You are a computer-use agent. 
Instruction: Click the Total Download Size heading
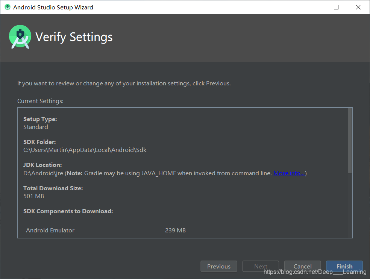53,188
